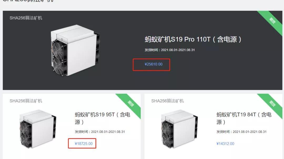Click the S19 Pro 110T miner image
This screenshot has width=284, height=159.
point(75,50)
